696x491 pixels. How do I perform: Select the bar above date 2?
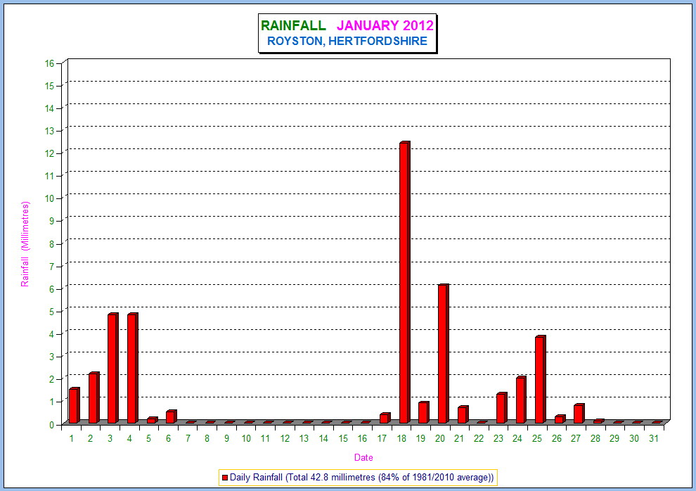tap(93, 398)
